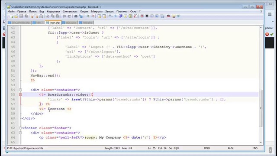Cut selection with the scissors icon

(x=48, y=16)
